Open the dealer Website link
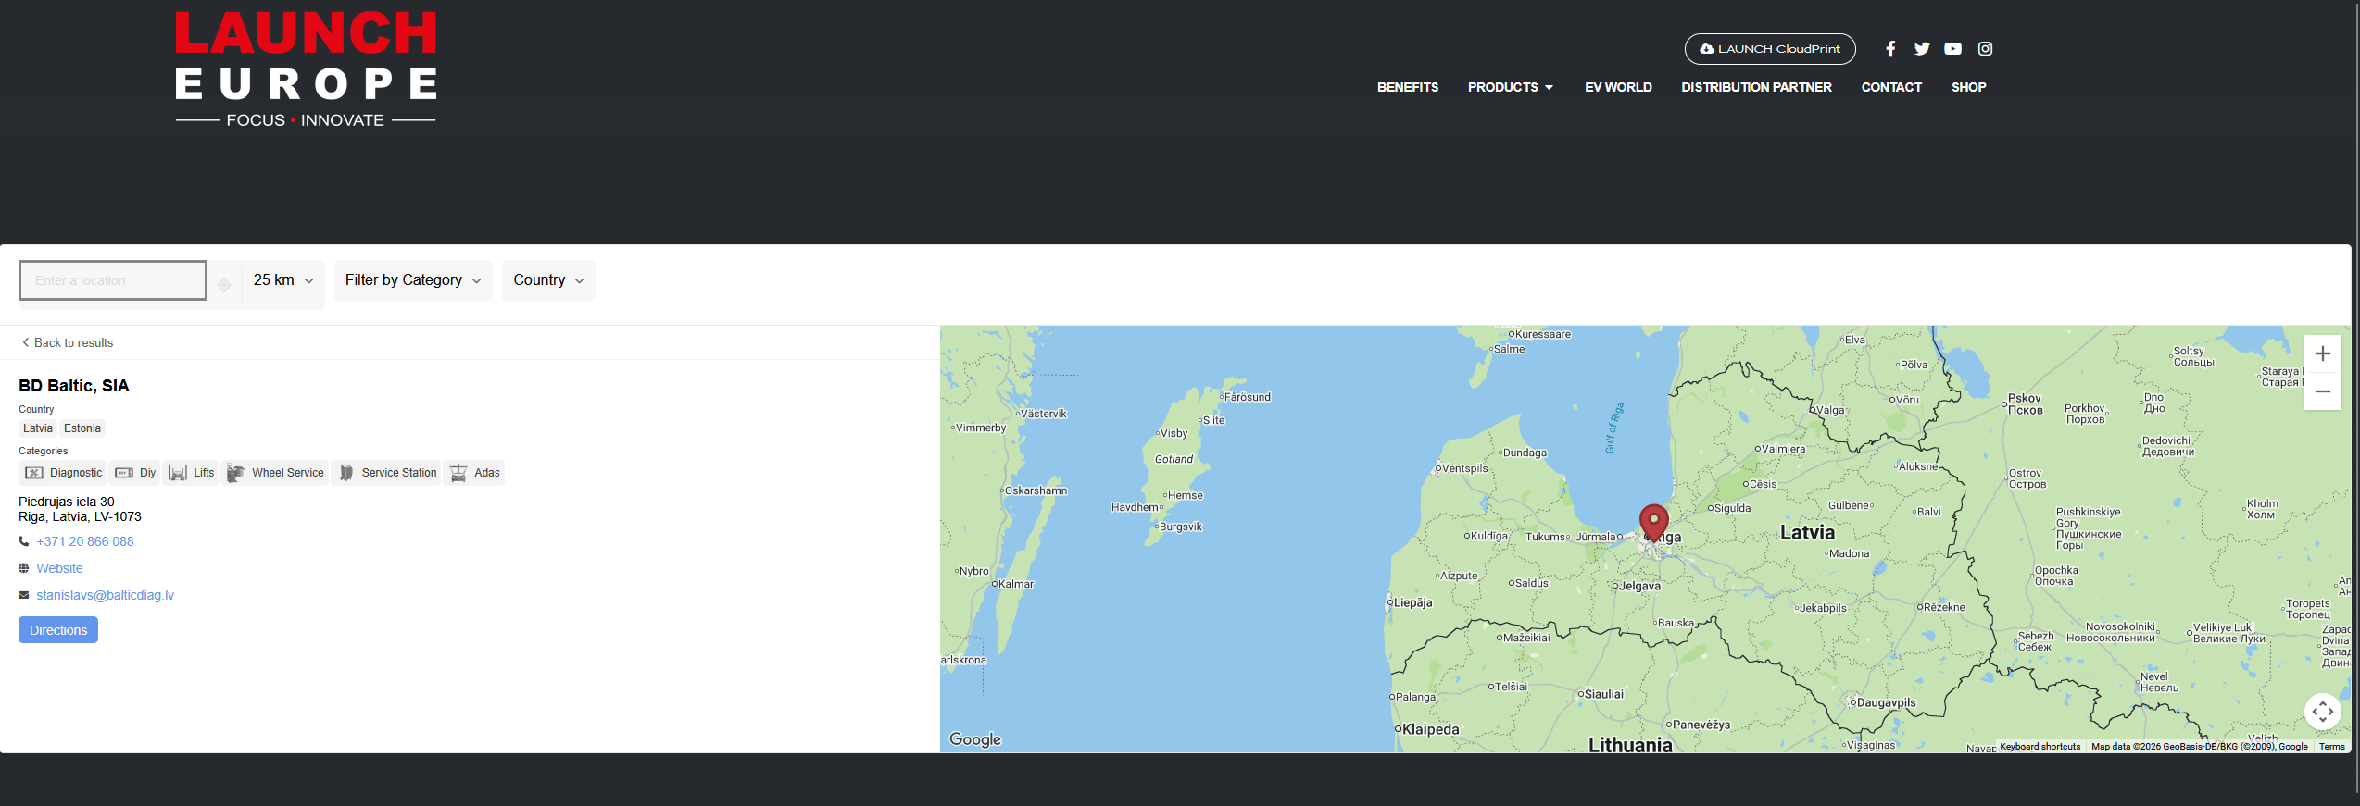This screenshot has width=2360, height=806. tap(59, 568)
